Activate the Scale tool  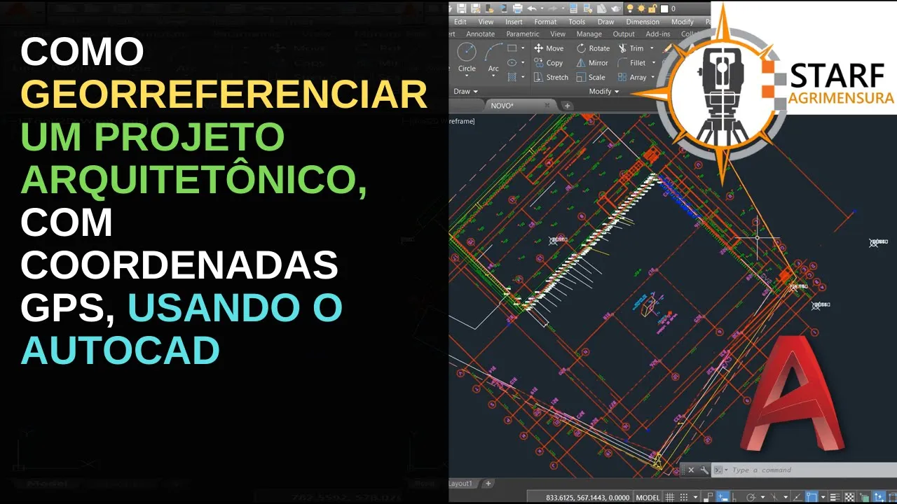[591, 77]
